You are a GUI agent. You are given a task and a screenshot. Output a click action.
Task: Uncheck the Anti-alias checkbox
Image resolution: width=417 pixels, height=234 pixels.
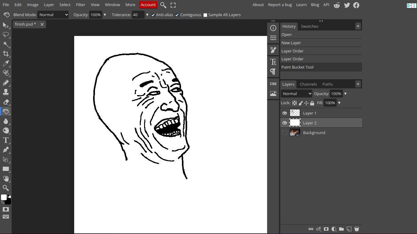tap(153, 15)
